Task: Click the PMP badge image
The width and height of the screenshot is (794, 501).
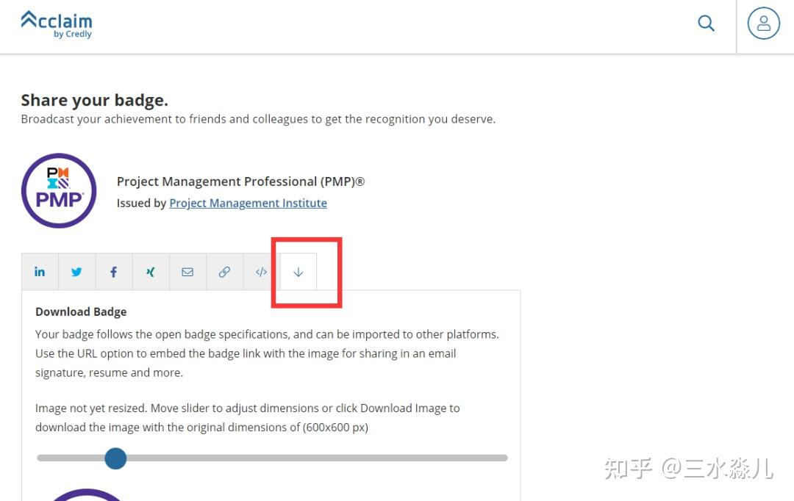Action: point(59,190)
